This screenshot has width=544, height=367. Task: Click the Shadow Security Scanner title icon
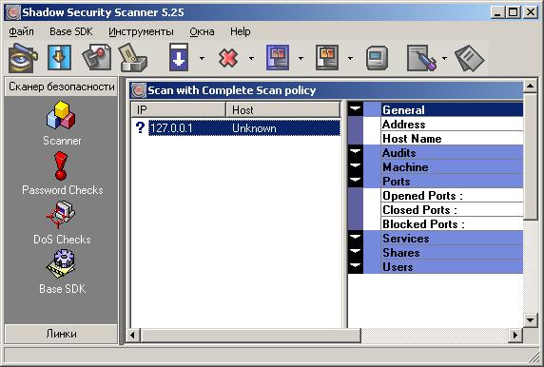point(13,12)
